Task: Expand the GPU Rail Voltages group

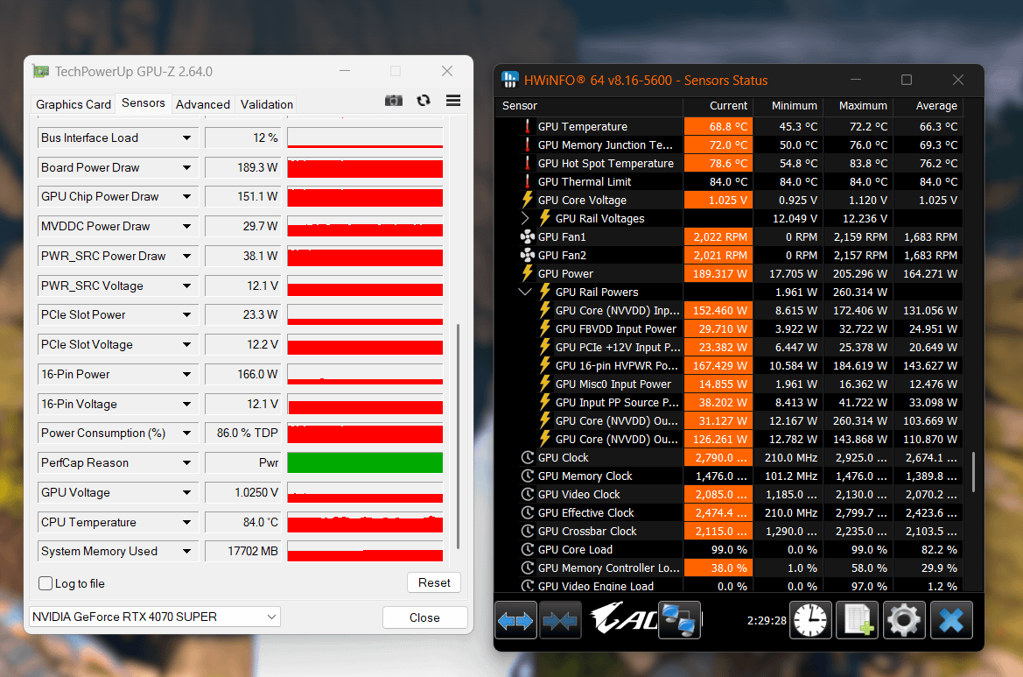Action: (x=525, y=218)
